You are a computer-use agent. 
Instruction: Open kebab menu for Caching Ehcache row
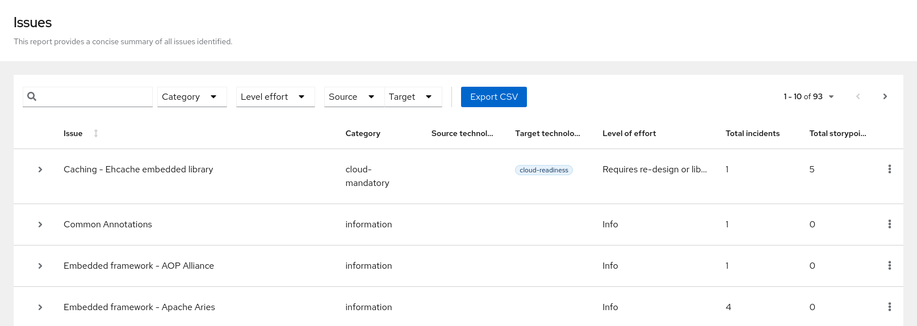coord(889,169)
